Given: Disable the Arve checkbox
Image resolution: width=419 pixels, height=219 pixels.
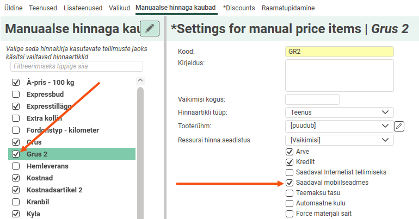Looking at the screenshot, I should point(289,152).
